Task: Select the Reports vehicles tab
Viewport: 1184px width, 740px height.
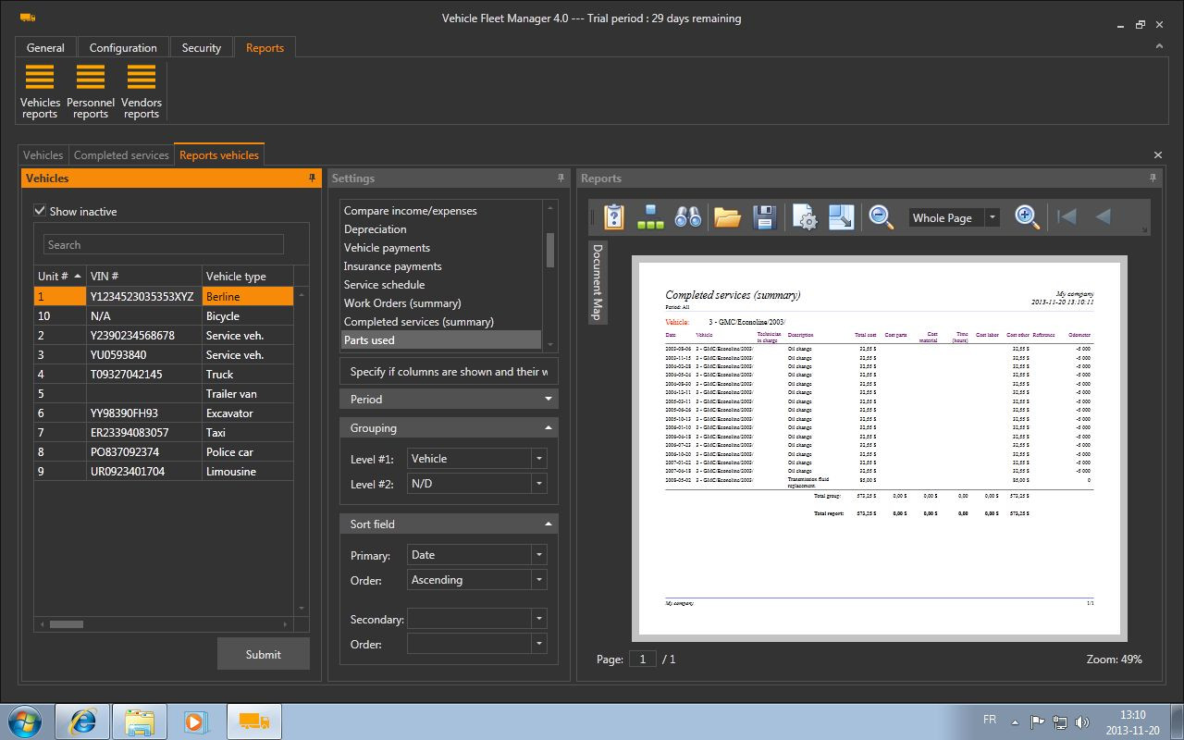Action: point(219,155)
